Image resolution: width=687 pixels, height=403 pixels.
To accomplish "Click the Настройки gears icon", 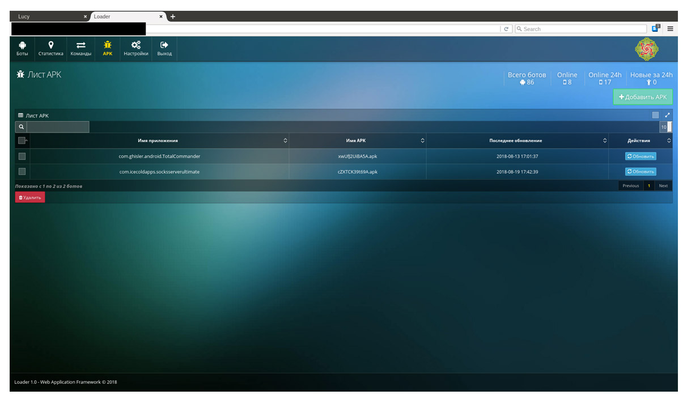I will point(136,45).
